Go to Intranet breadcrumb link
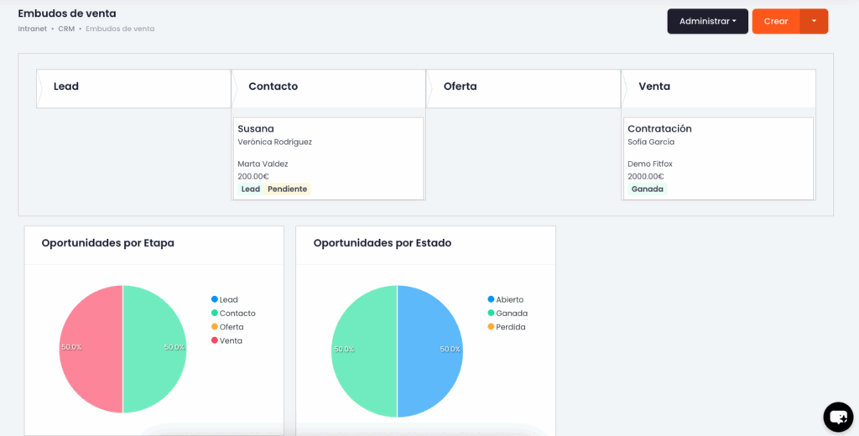 tap(33, 29)
